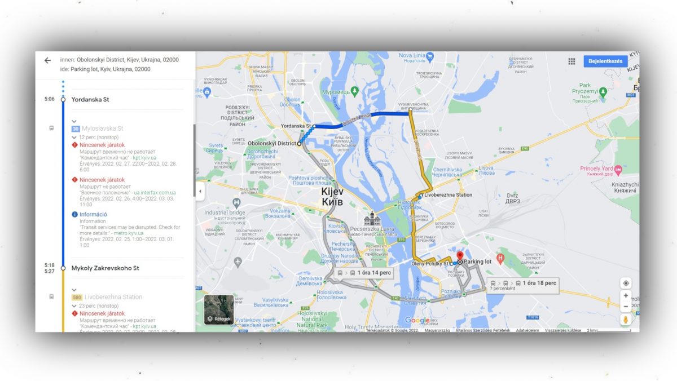
Task: Select the Street View pegman icon
Action: [626, 320]
